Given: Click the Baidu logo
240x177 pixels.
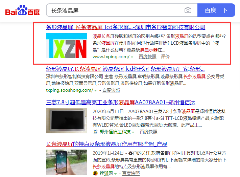Looking at the screenshot, I should 22,11.
